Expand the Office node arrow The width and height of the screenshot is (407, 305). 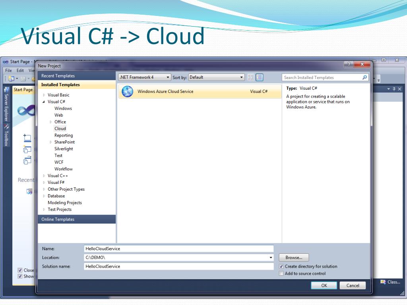pos(50,122)
